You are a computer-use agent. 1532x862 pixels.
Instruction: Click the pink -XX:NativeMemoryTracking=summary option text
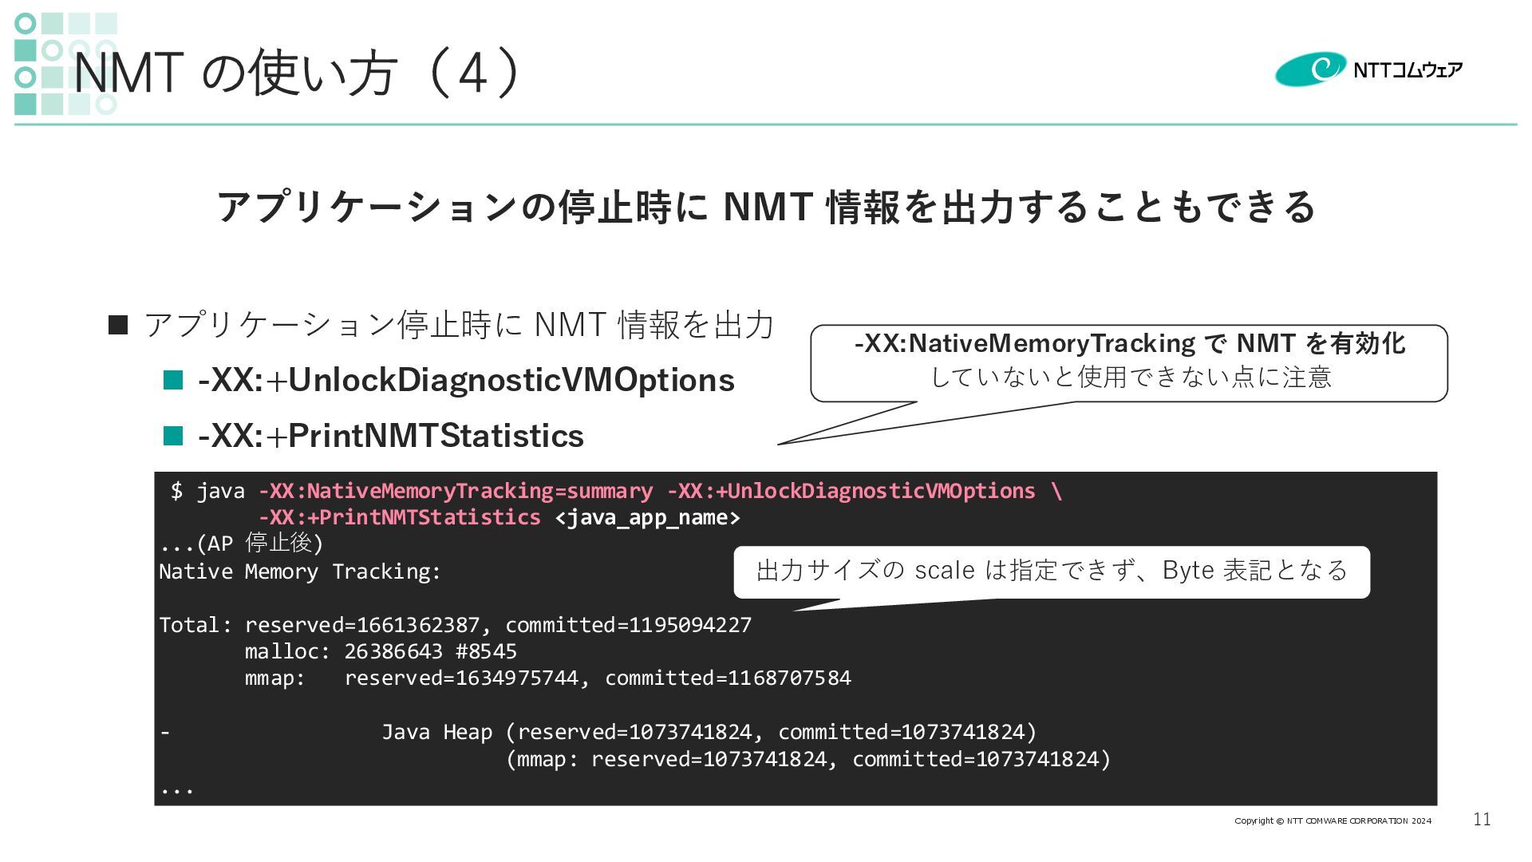point(456,491)
